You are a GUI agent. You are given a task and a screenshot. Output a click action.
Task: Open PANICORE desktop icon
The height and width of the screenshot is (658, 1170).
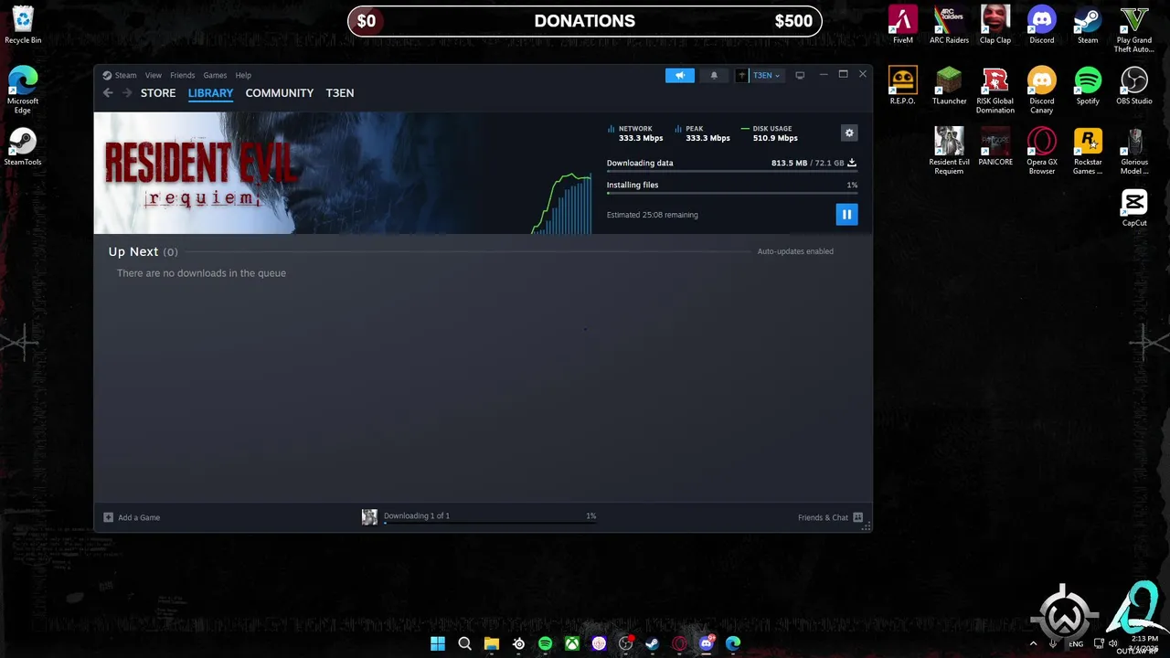click(x=995, y=146)
